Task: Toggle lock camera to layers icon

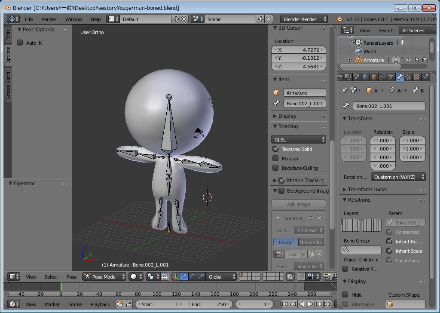Action: (x=290, y=277)
